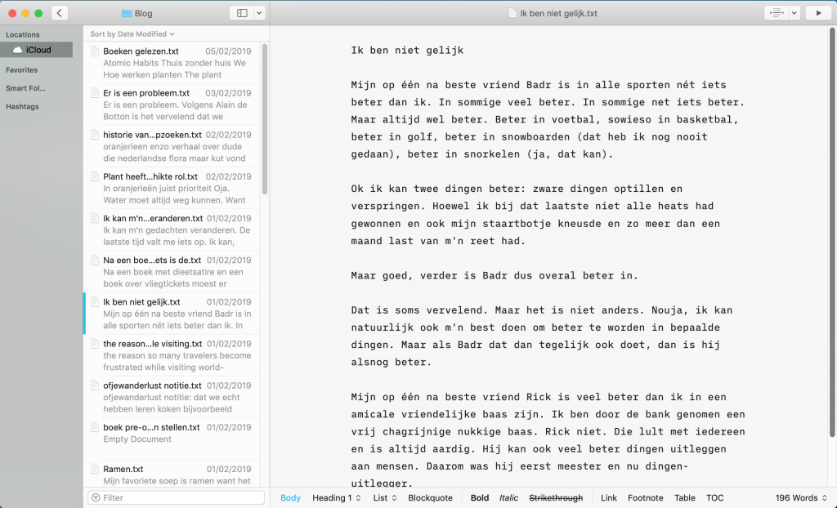The width and height of the screenshot is (837, 508).
Task: Click paragraph starting Maar goed, verder
Action: pyautogui.click(x=495, y=275)
